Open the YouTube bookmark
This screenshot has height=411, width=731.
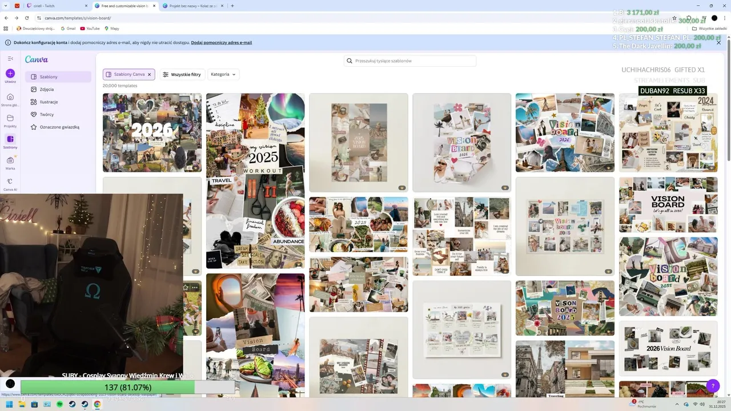tap(90, 28)
